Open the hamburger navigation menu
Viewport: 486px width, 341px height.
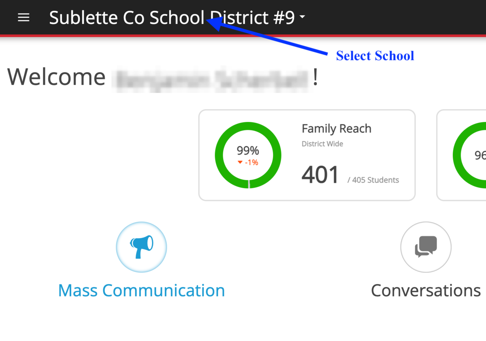pyautogui.click(x=23, y=17)
